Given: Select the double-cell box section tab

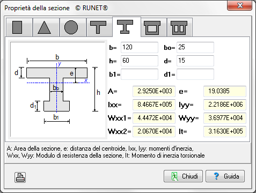Looking at the screenshot, I should 180,27.
